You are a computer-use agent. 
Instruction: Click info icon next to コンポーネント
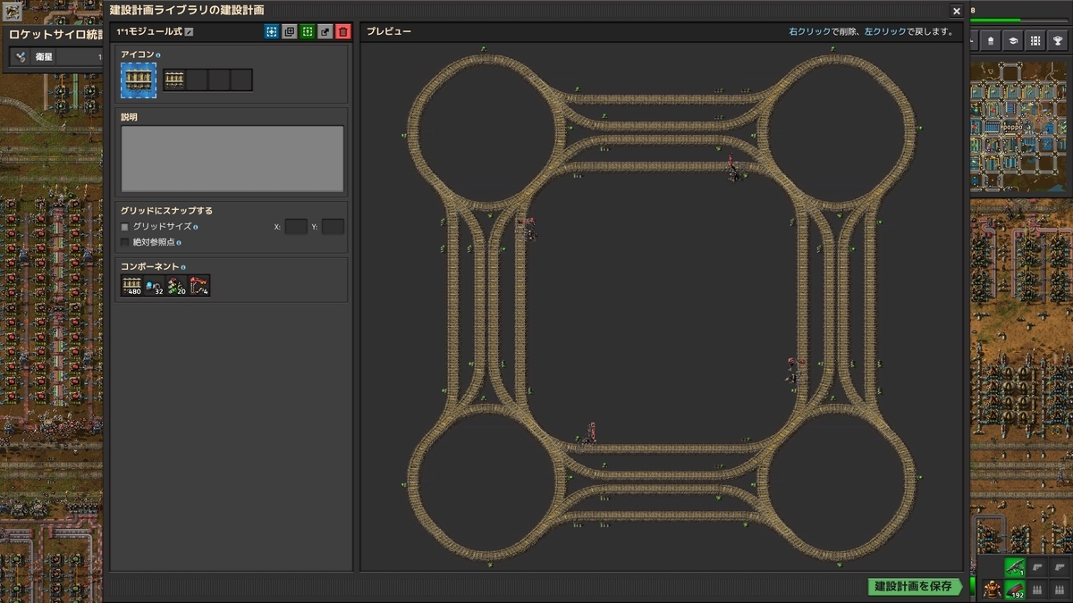coord(183,267)
